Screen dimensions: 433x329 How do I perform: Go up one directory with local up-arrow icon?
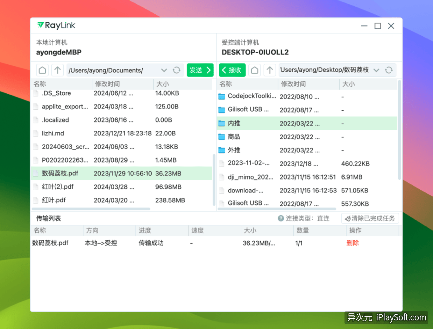tap(57, 70)
